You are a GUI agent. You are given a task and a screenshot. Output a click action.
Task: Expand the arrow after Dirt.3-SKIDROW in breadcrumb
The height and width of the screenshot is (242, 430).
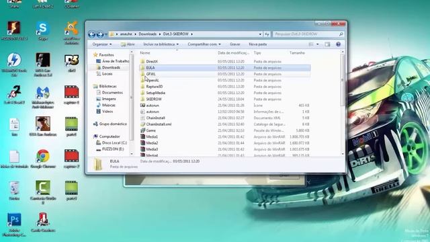pyautogui.click(x=191, y=34)
